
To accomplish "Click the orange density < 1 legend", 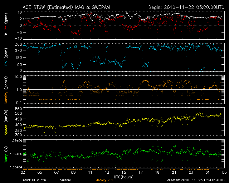I will click(105, 180).
